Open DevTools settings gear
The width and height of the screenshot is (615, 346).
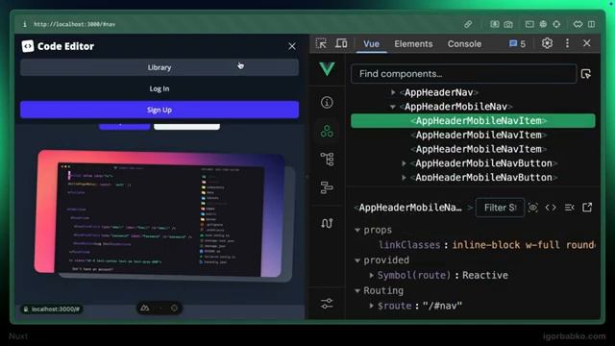click(x=547, y=43)
